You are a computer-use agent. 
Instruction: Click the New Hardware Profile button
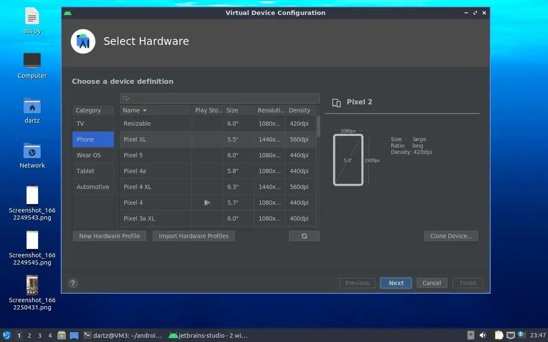[110, 236]
